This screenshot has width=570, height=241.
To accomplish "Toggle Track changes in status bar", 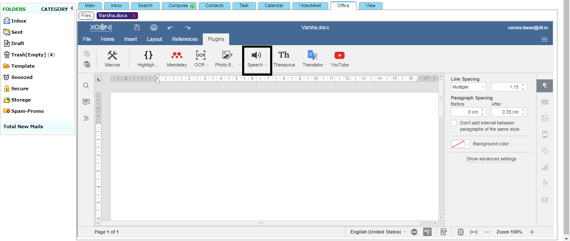I will click(444, 232).
